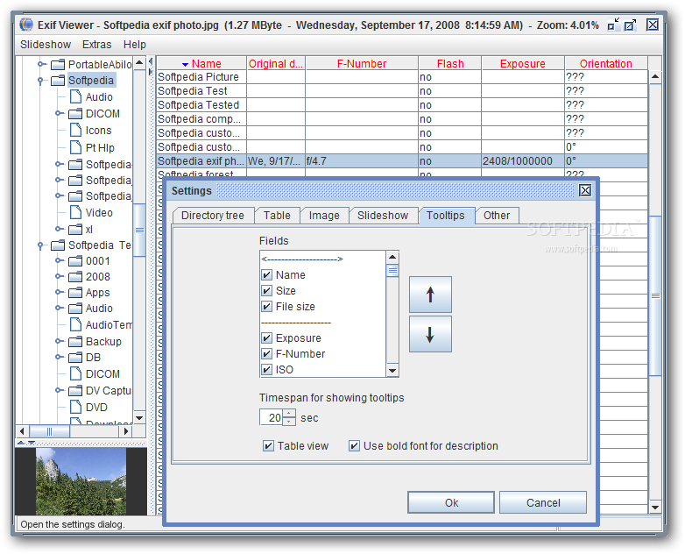Sort table by Exposure column header
This screenshot has height=554, width=685.
click(x=522, y=64)
